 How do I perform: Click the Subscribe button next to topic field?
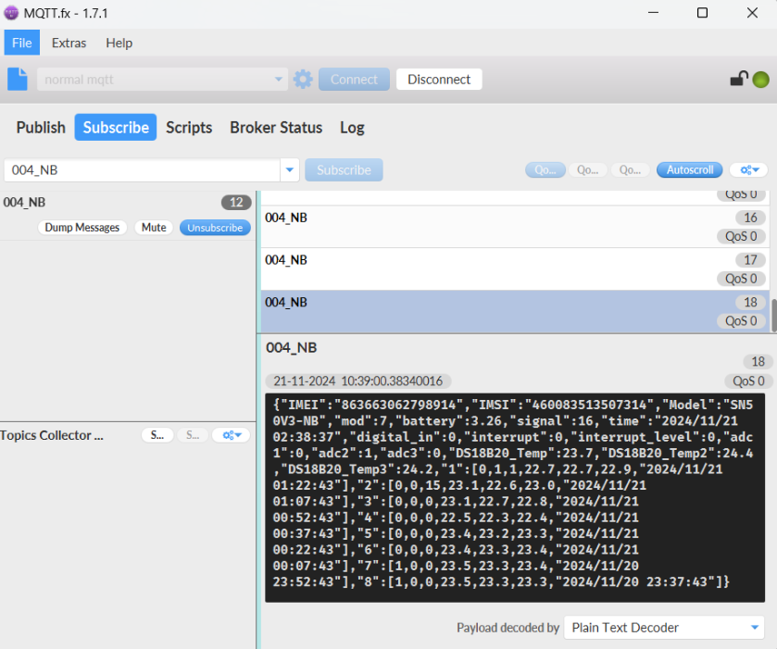coord(344,170)
